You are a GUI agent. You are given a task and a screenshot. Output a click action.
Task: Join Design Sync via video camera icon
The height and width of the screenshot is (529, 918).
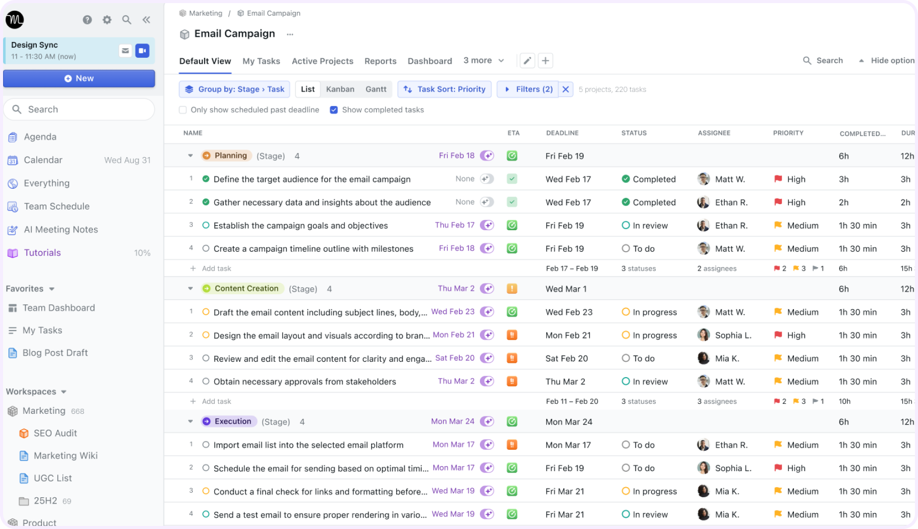pos(142,51)
